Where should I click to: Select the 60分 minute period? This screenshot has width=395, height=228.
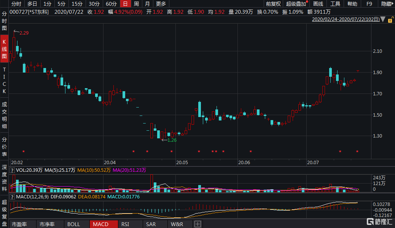click(111, 4)
